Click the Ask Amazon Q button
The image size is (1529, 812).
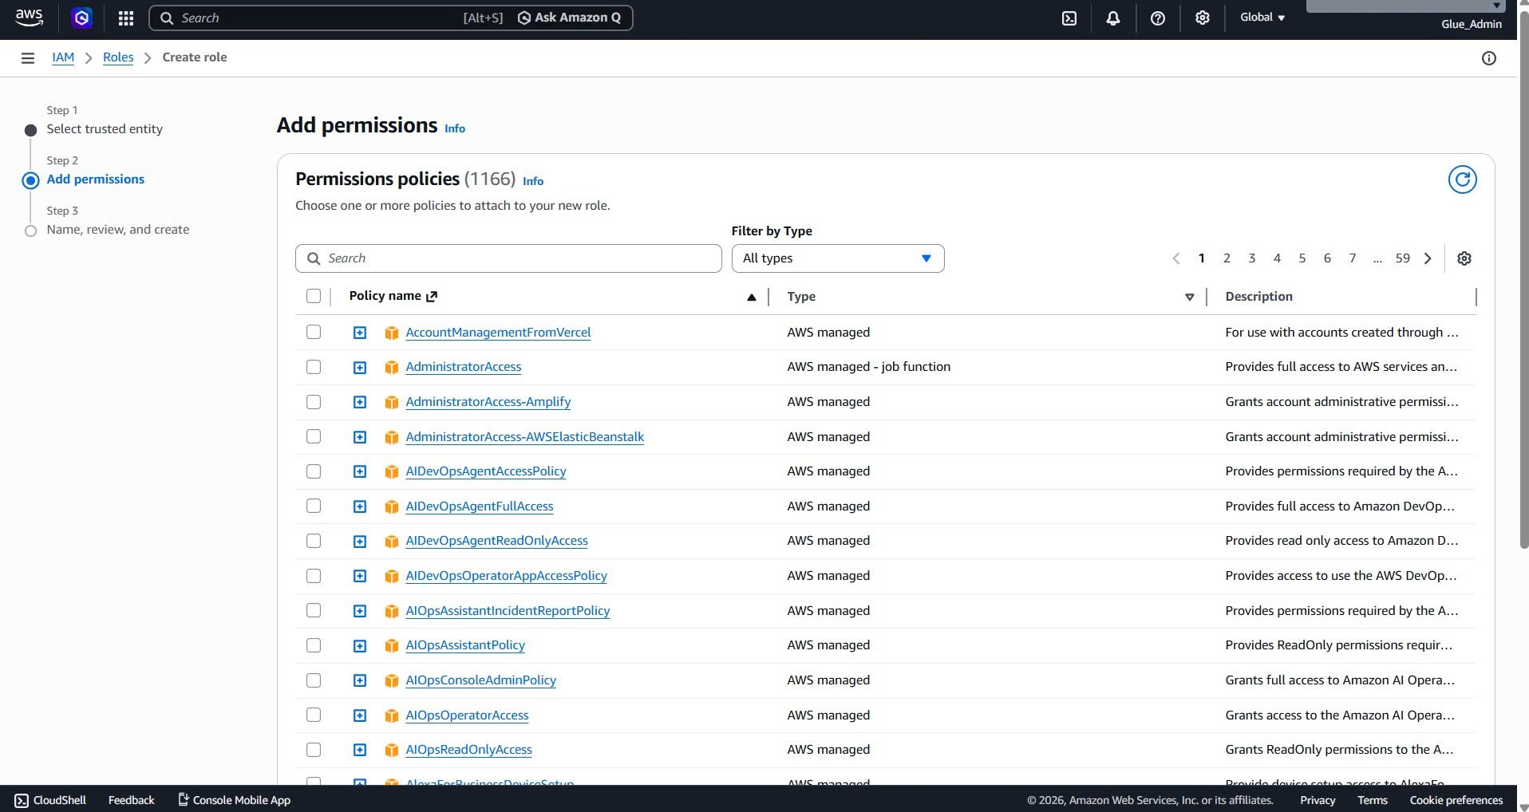coord(569,18)
